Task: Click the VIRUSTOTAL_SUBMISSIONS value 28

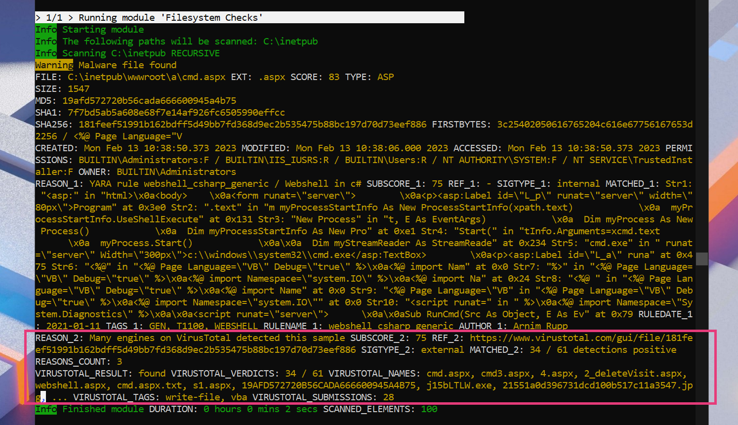Action: tap(388, 397)
